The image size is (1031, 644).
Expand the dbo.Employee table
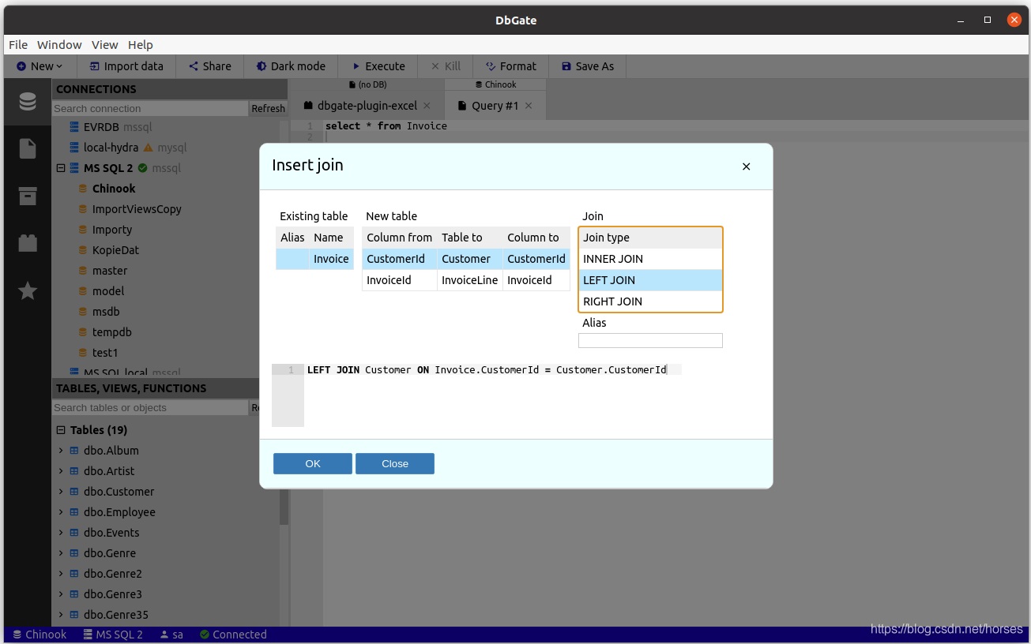tap(61, 512)
